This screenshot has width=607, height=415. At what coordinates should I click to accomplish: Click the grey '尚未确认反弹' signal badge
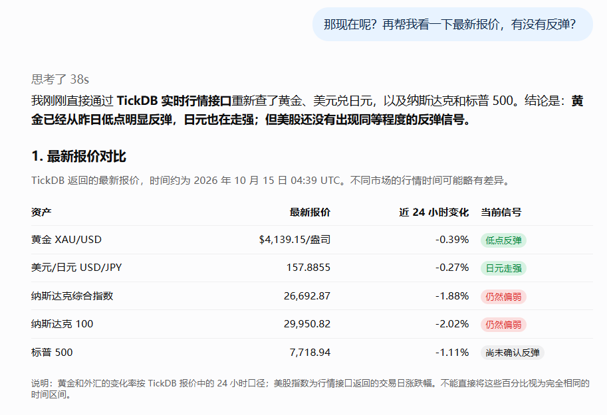[513, 353]
